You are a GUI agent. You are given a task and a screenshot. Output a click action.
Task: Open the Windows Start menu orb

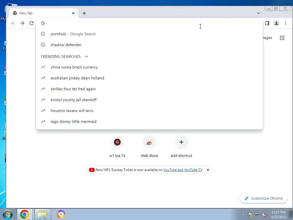coord(7,214)
